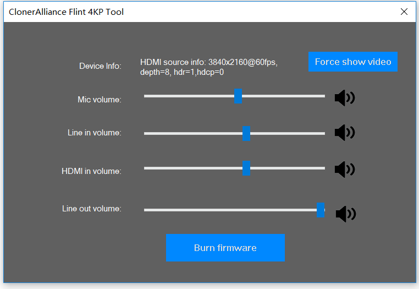Click the Line in volume slider handle
This screenshot has width=419, height=289.
pyautogui.click(x=246, y=134)
